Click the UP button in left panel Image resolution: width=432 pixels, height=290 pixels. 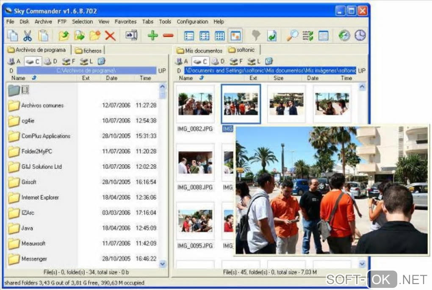click(162, 71)
